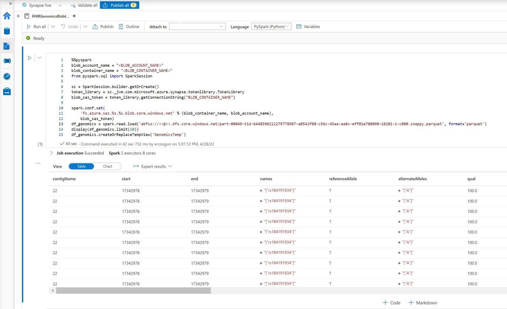This screenshot has width=507, height=309.
Task: Click the Synapse live icon
Action: pyautogui.click(x=24, y=5)
